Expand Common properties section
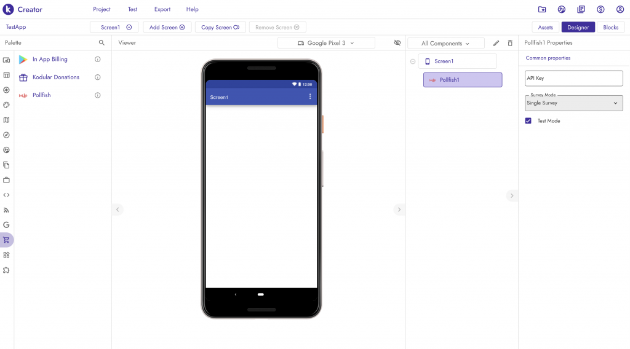The height and width of the screenshot is (349, 630). [x=548, y=58]
